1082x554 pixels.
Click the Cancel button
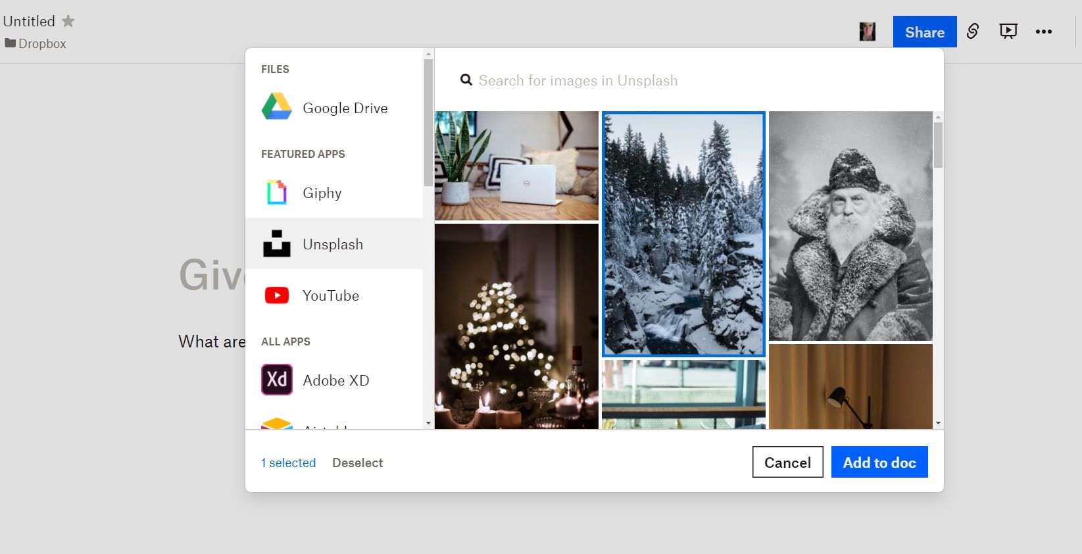click(x=788, y=462)
